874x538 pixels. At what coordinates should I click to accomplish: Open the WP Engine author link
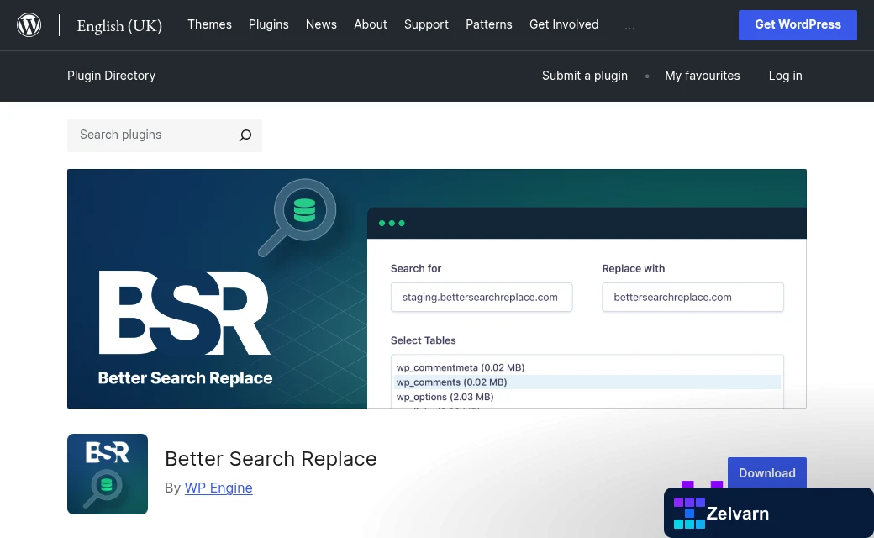[218, 488]
